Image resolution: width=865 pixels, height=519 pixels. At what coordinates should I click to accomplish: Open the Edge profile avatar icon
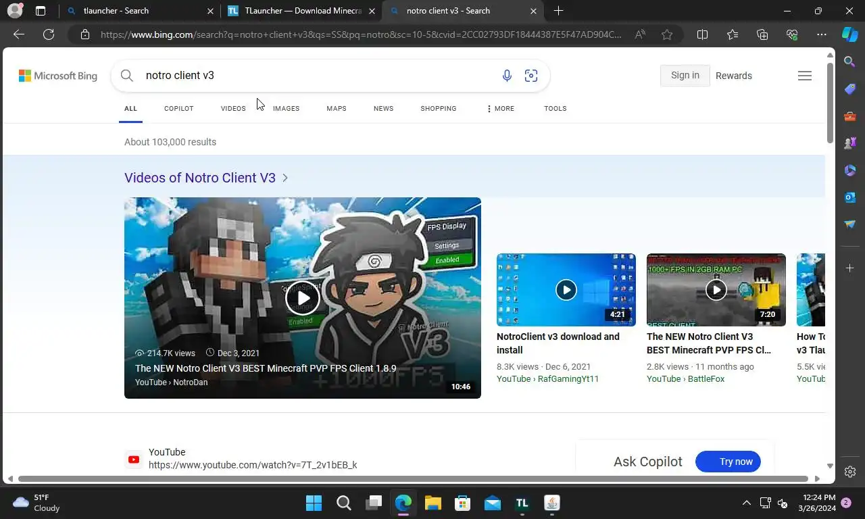[15, 11]
